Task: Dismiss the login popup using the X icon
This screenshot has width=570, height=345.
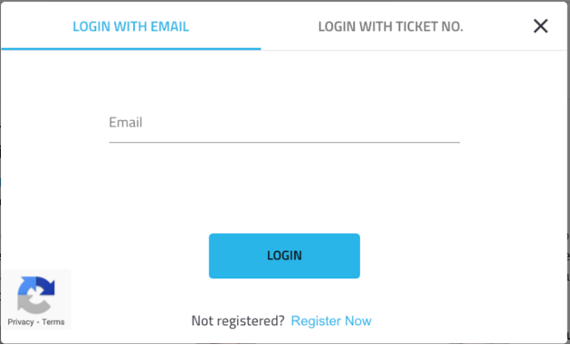Action: pos(540,26)
